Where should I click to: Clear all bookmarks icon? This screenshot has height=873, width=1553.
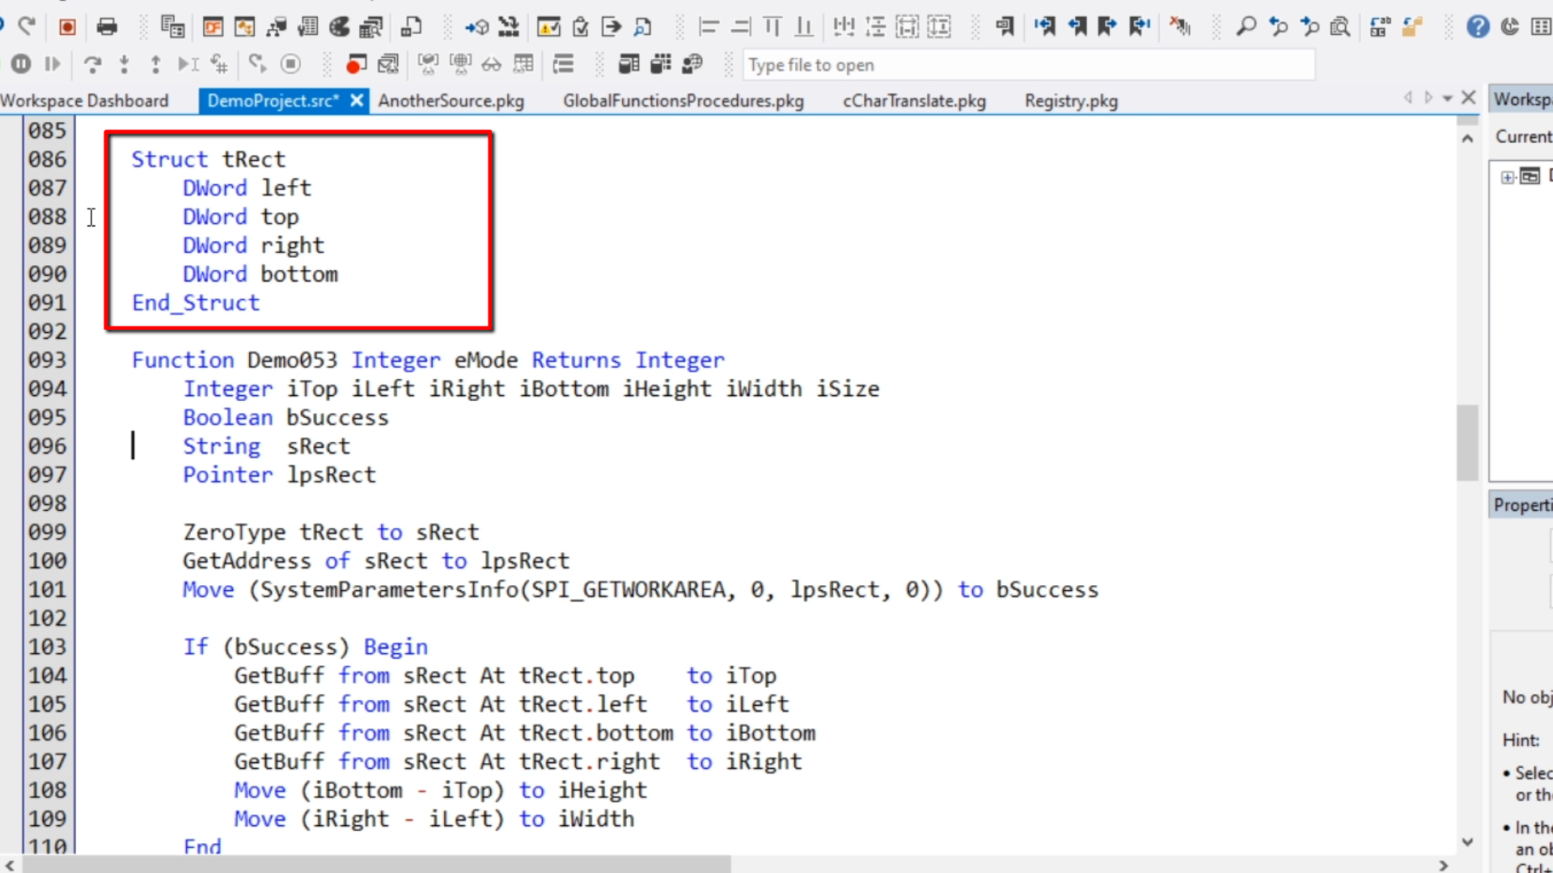(x=1180, y=27)
